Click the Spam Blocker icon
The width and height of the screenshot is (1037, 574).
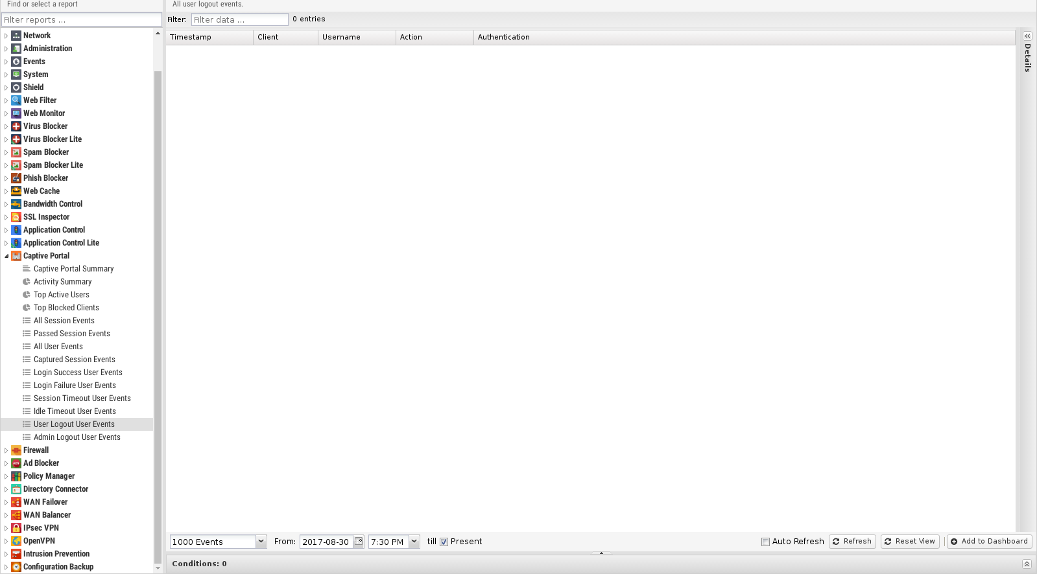pos(16,152)
